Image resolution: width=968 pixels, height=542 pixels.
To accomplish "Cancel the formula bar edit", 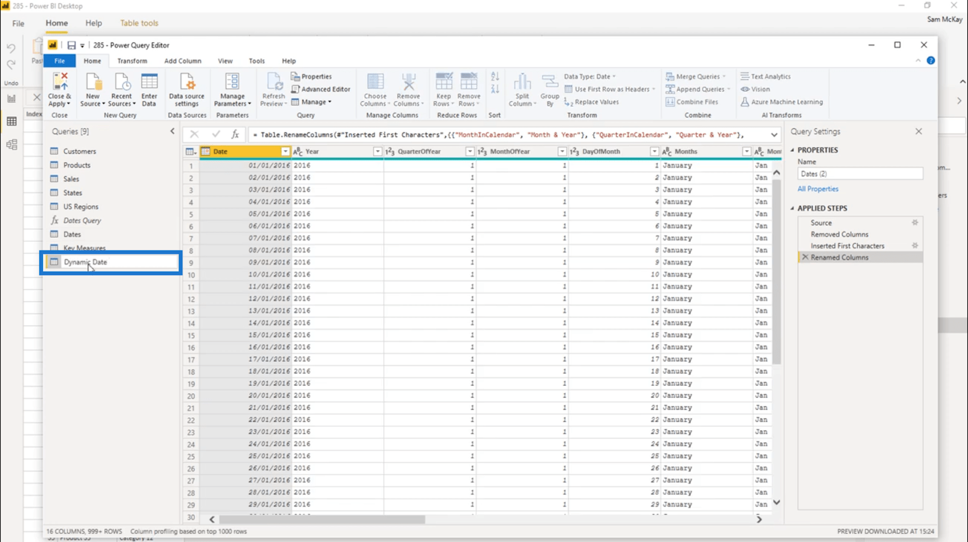I will (194, 134).
